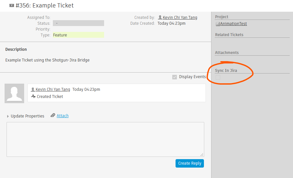Click inside the reply text area

[105, 139]
